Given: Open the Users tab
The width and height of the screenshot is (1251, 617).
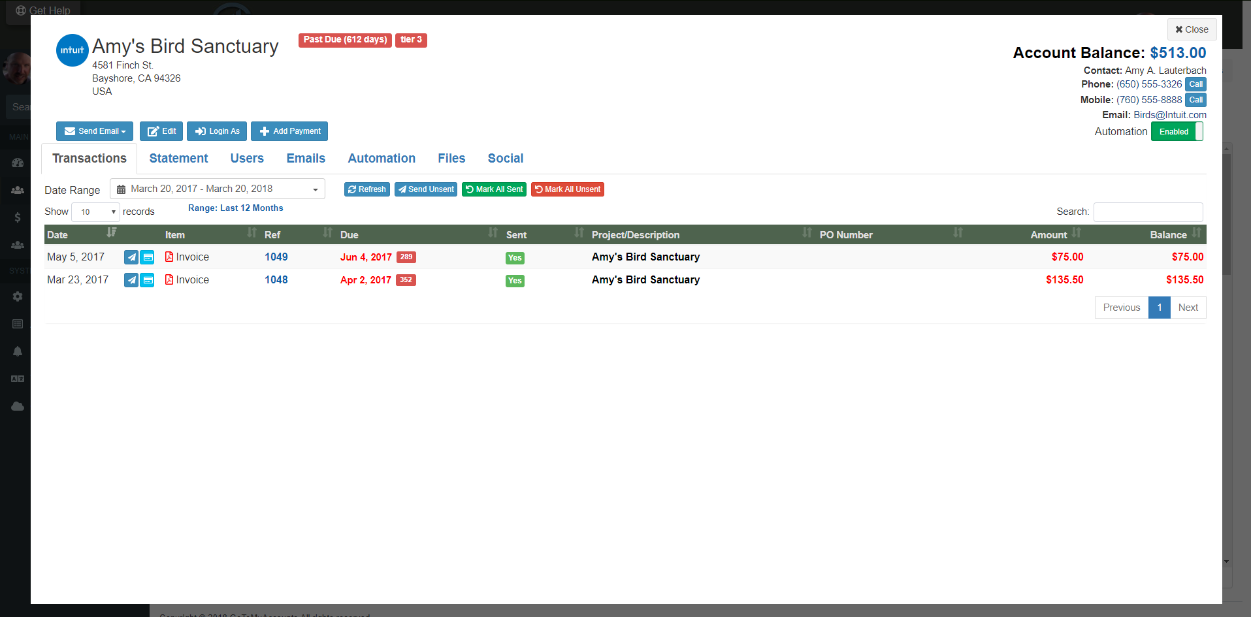Looking at the screenshot, I should (x=247, y=158).
